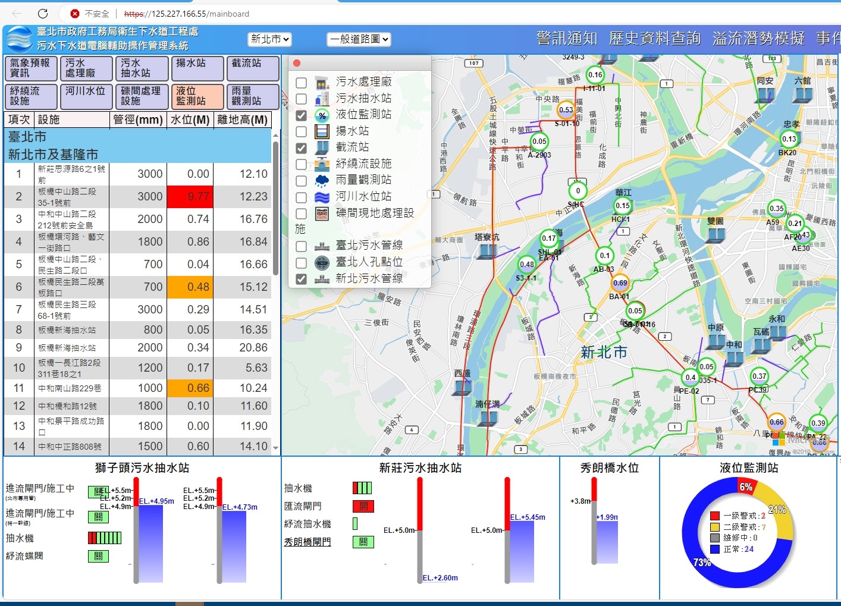Click the 0.48 level marker S3-1-1

point(526,265)
